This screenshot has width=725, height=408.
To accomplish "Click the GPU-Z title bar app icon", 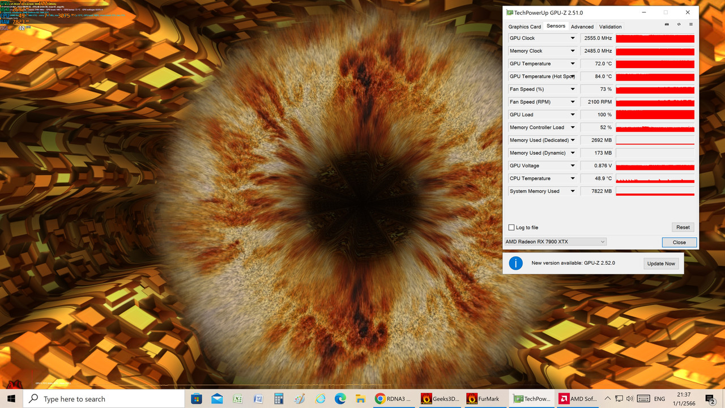I will point(510,12).
